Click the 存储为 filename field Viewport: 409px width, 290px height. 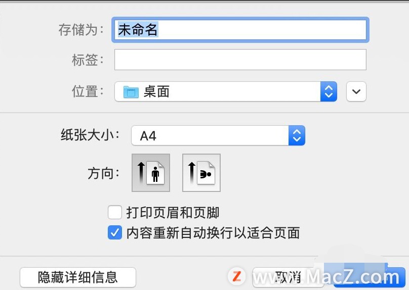(x=240, y=30)
